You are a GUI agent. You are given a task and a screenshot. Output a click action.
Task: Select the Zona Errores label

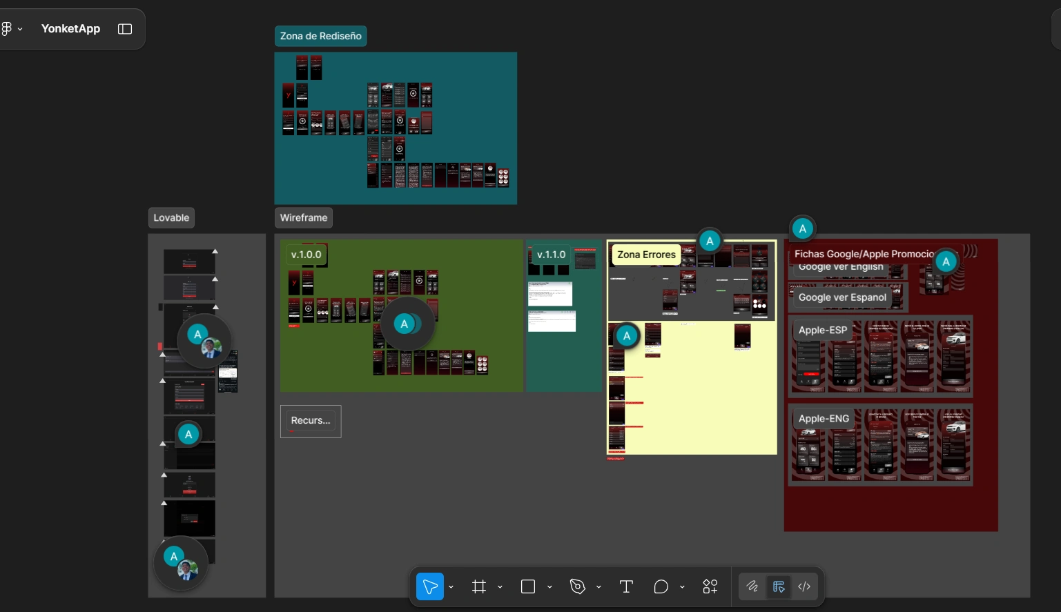(646, 255)
